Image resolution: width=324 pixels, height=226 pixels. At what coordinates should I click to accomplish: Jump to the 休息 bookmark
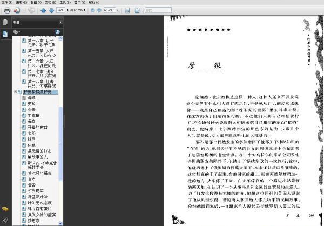click(x=32, y=145)
